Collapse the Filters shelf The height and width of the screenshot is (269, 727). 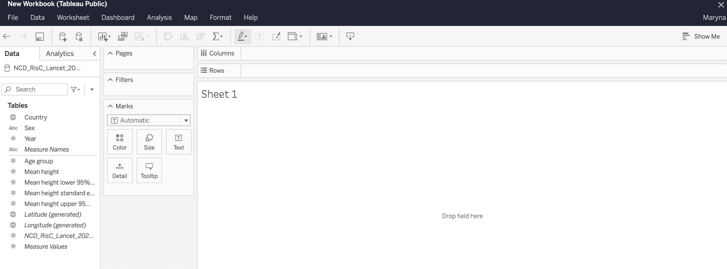(x=110, y=80)
